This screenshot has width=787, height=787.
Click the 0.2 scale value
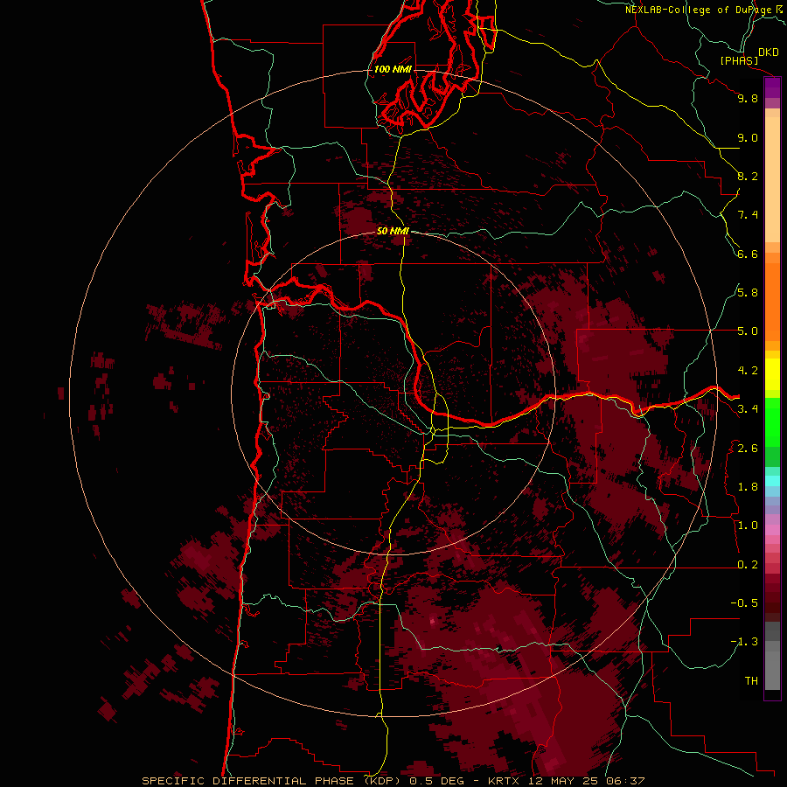click(x=748, y=565)
